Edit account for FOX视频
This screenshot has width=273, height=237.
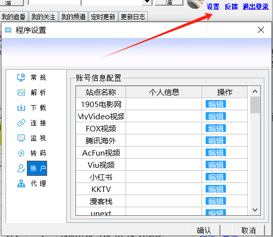(216, 128)
